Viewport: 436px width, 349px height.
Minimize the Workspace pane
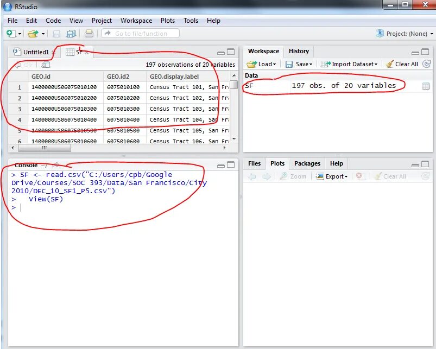tap(415, 52)
